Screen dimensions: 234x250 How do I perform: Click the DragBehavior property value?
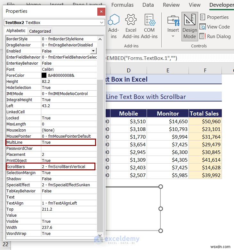pos(69,45)
